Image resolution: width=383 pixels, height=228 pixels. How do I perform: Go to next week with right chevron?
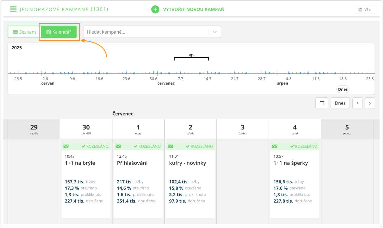(x=370, y=103)
